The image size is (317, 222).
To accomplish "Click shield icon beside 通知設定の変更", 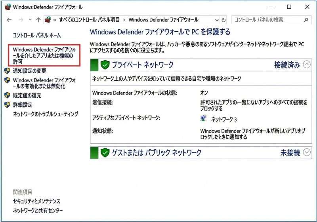I will point(7,70).
